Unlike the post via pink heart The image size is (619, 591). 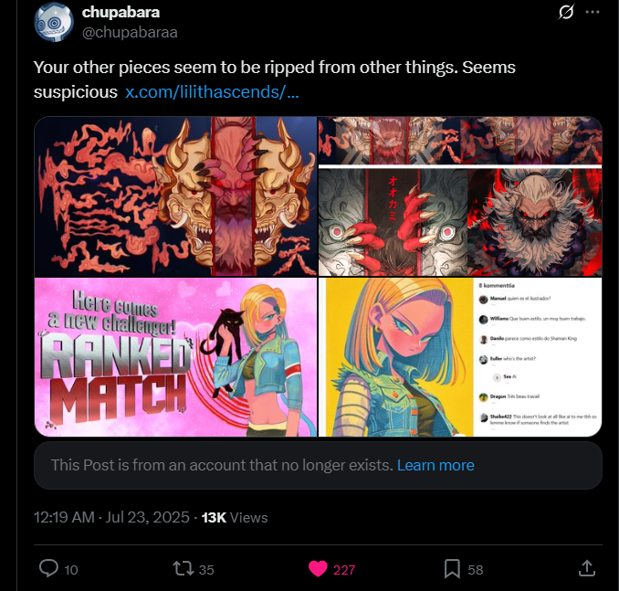point(318,569)
